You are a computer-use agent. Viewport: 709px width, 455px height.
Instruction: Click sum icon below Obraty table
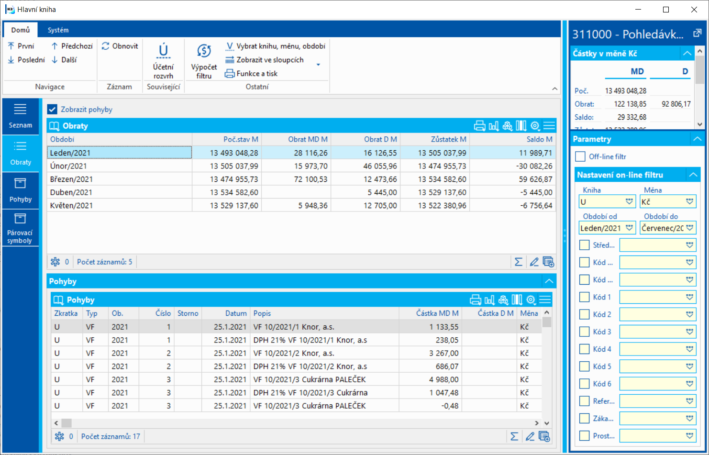tap(518, 262)
